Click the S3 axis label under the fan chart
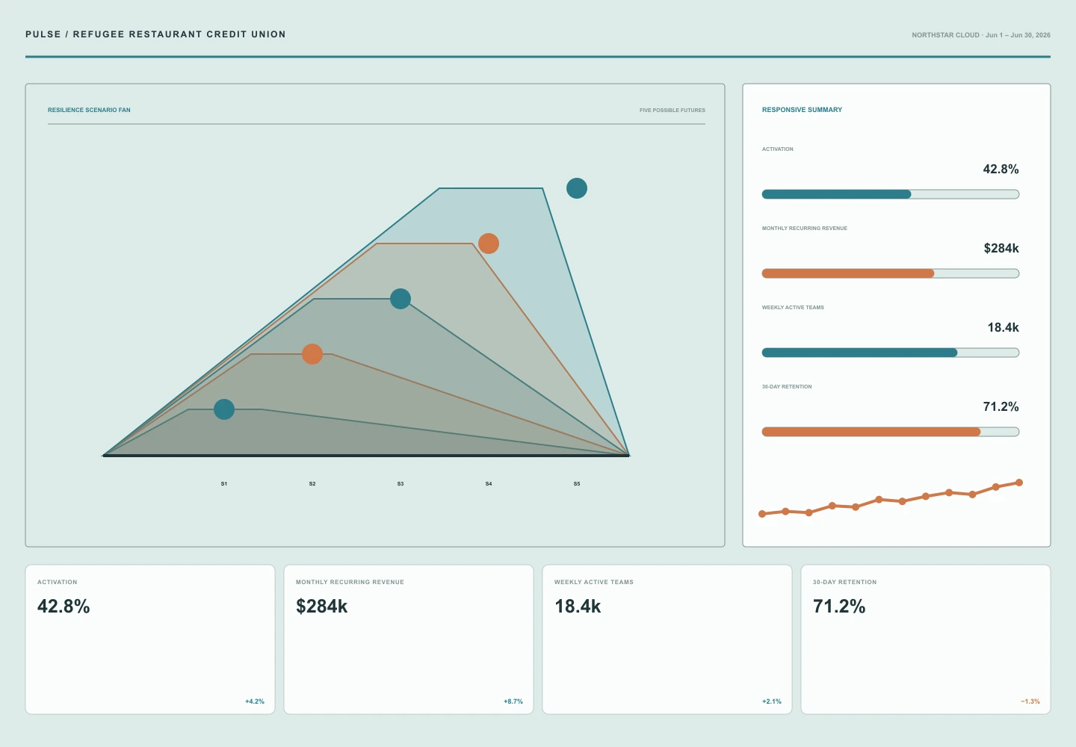Image resolution: width=1076 pixels, height=747 pixels. click(x=401, y=484)
